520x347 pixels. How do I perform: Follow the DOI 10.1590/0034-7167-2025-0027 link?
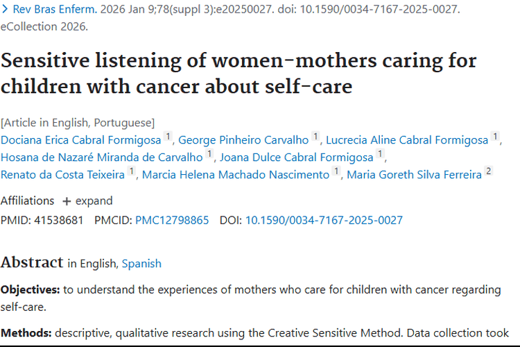[x=324, y=220]
